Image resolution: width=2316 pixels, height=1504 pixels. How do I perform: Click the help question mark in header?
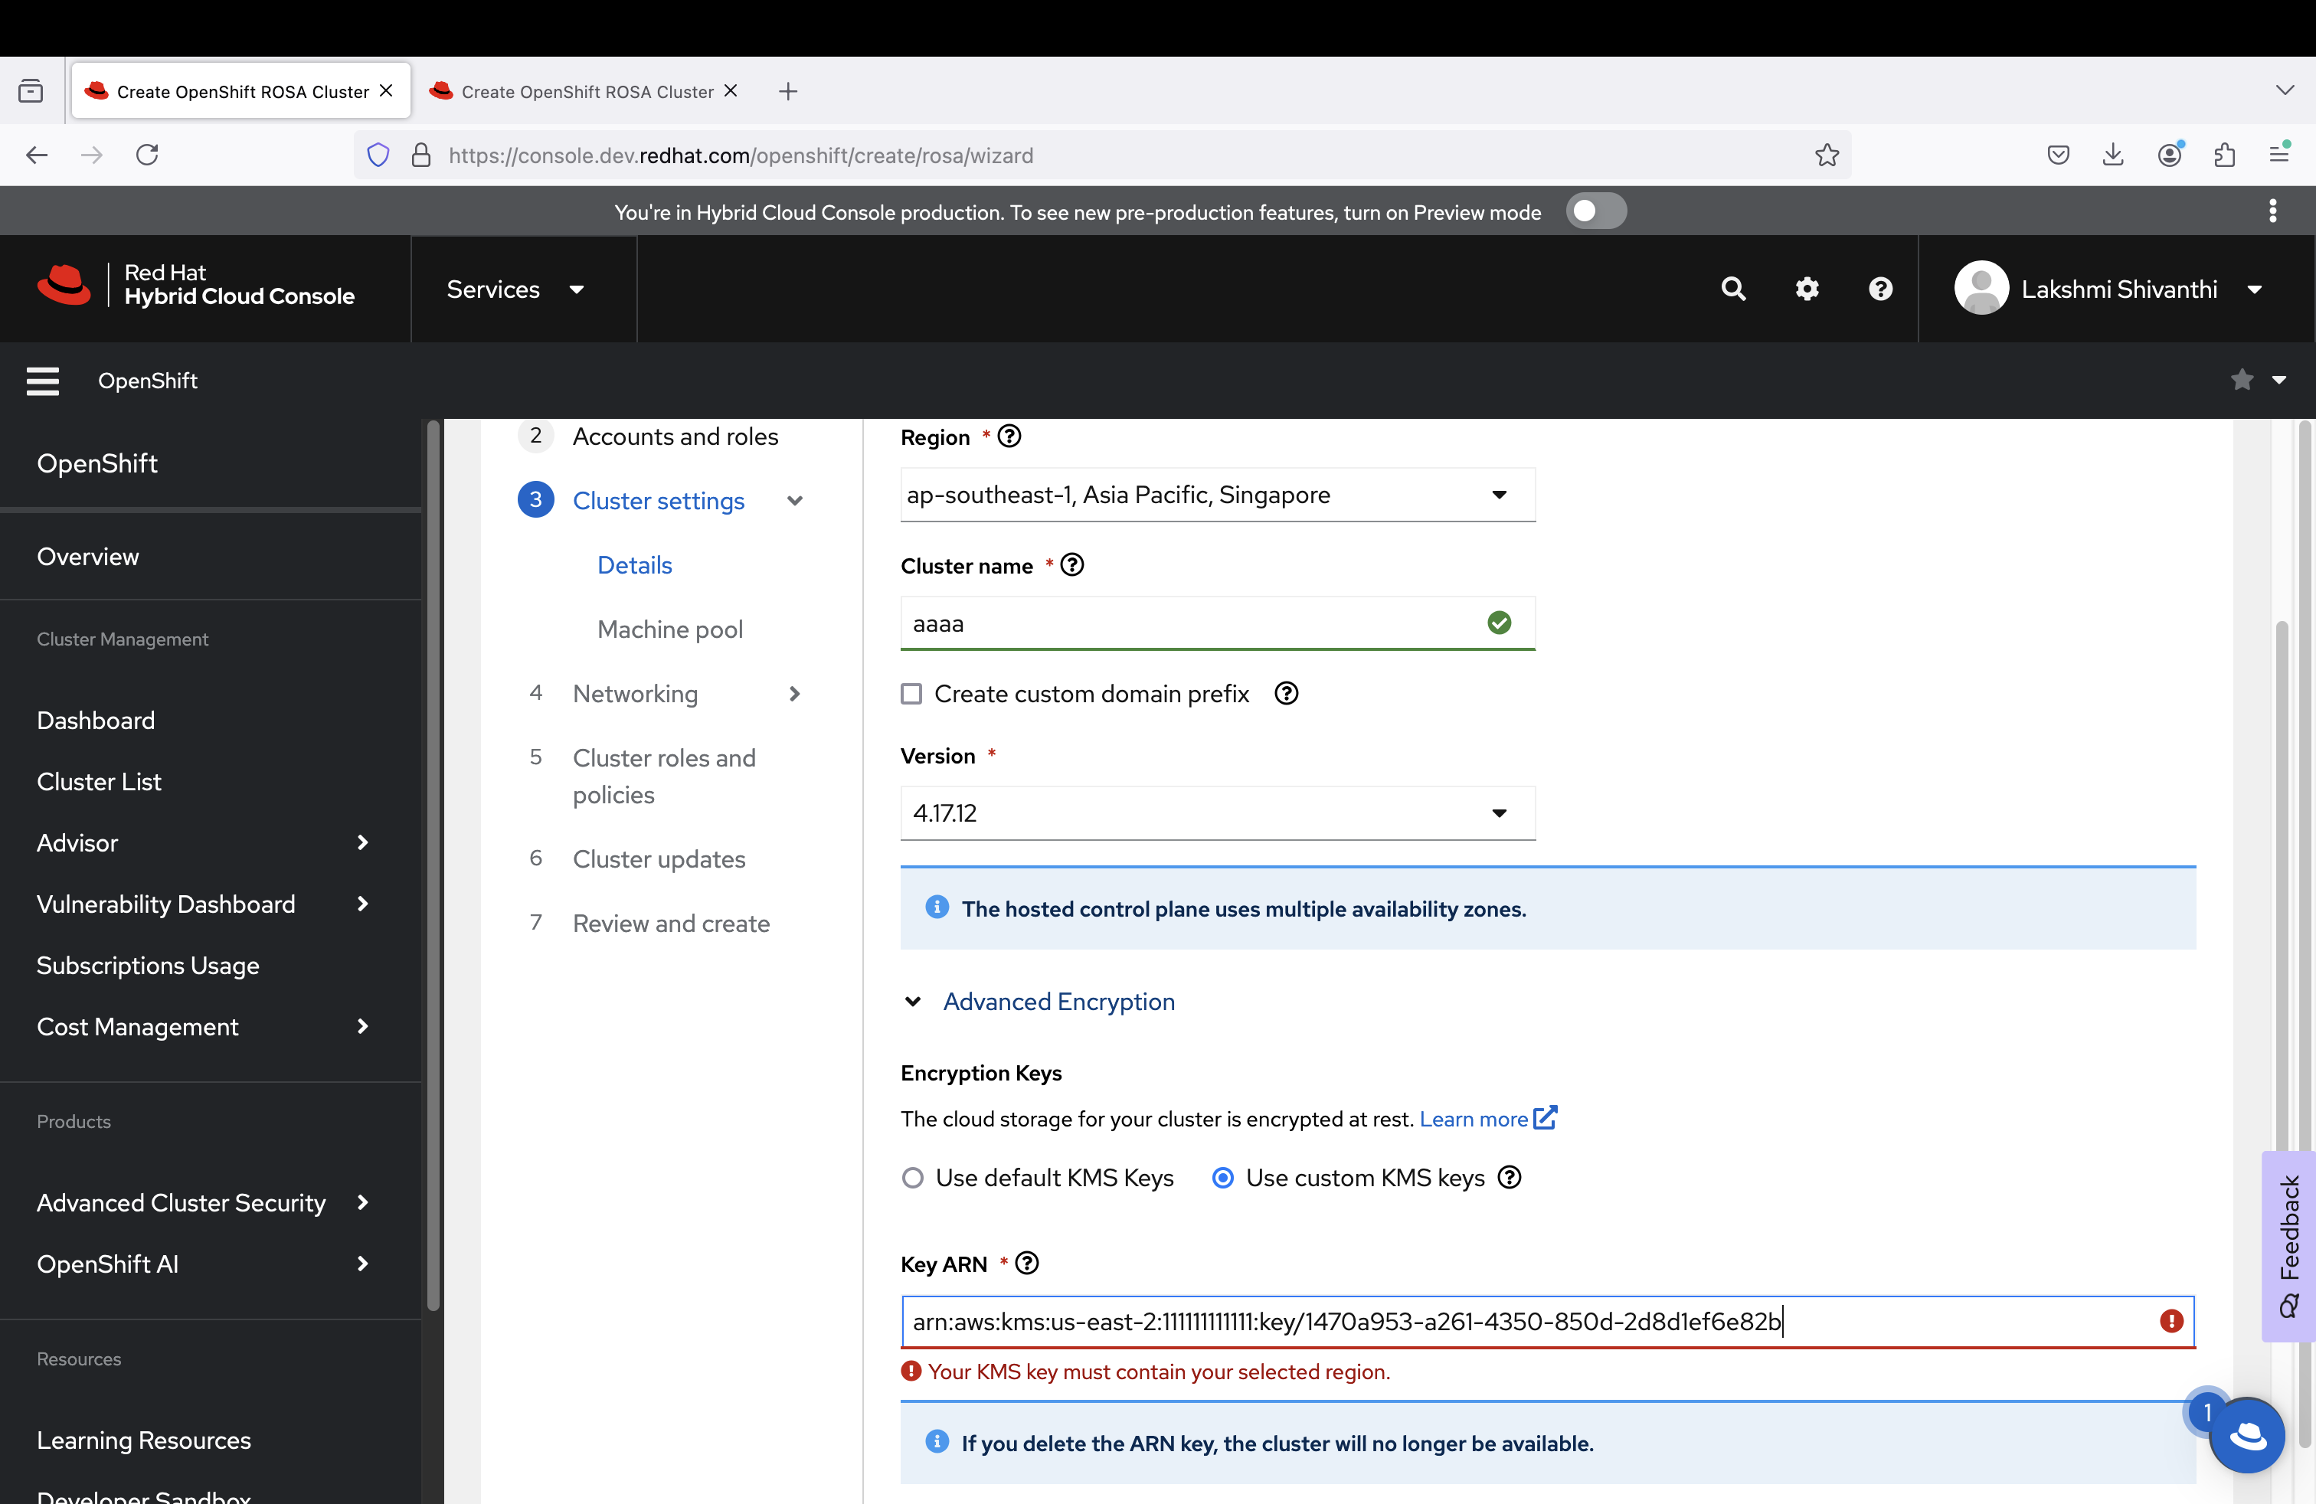pyautogui.click(x=1880, y=289)
